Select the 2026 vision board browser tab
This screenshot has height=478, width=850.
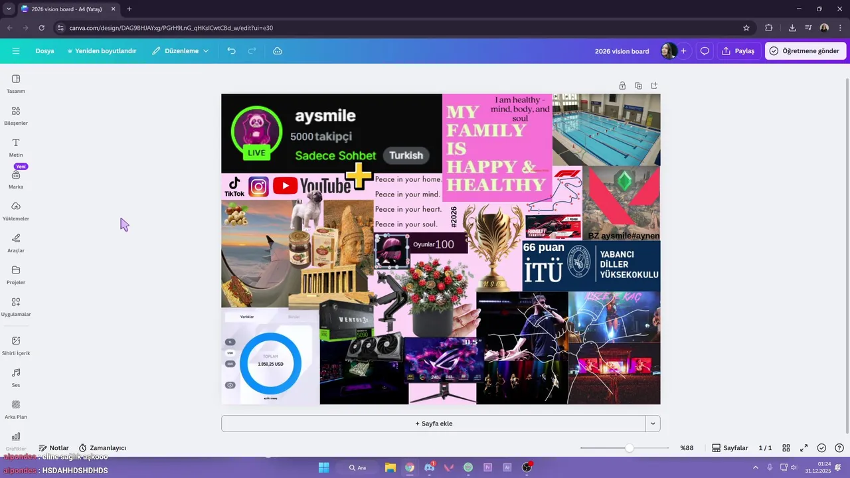click(66, 9)
